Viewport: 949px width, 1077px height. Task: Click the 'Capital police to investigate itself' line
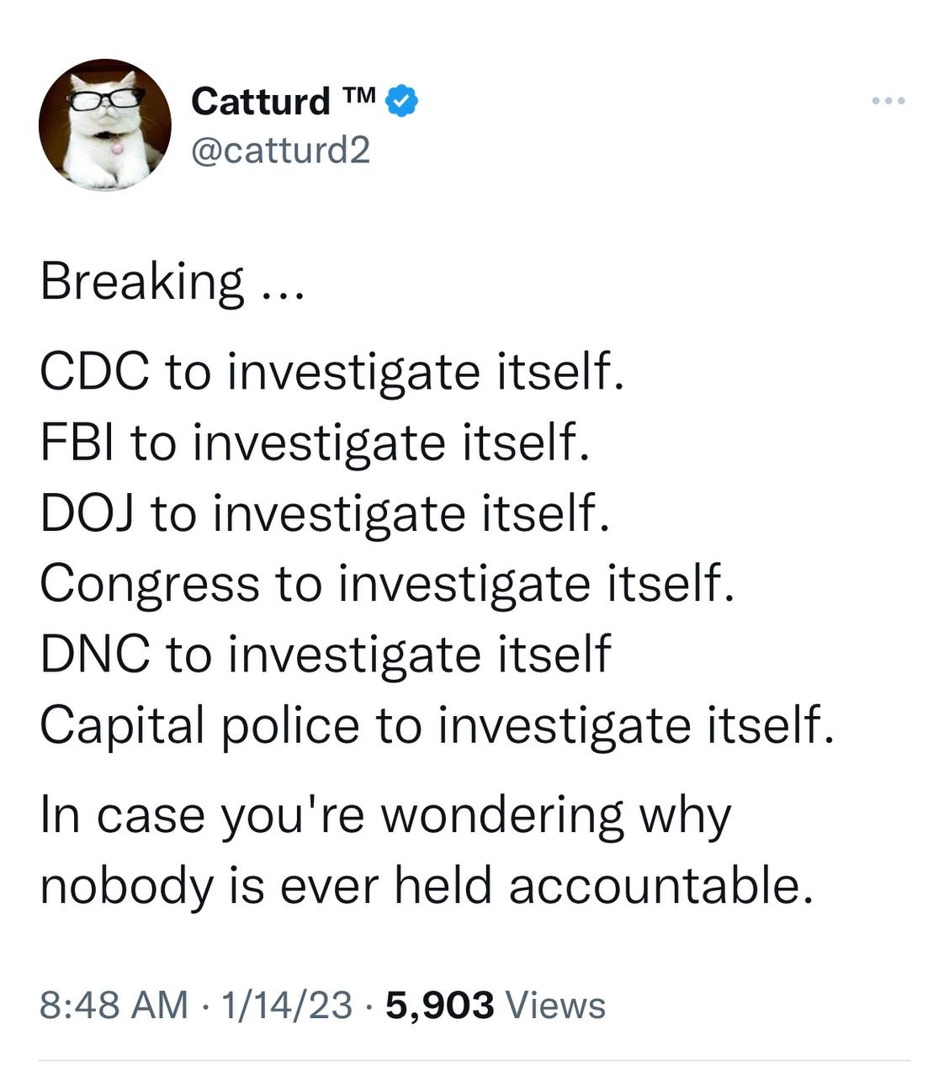pos(437,725)
